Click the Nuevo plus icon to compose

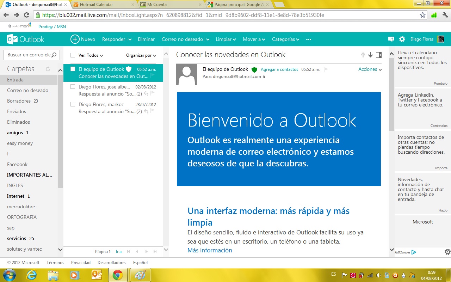(75, 39)
